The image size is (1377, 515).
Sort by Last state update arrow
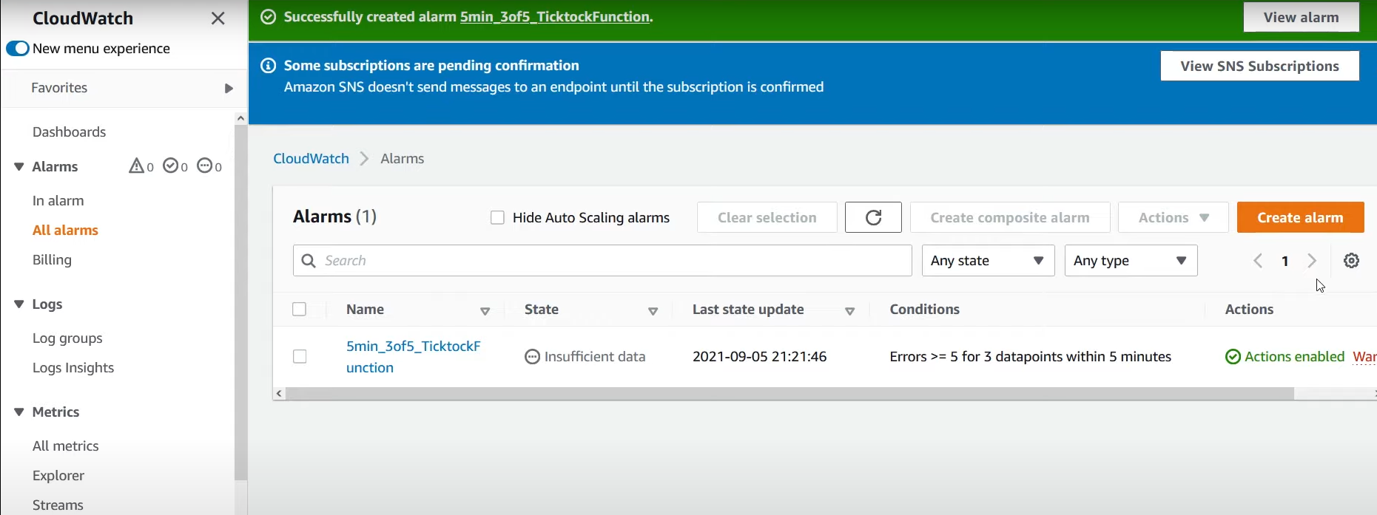coord(850,312)
